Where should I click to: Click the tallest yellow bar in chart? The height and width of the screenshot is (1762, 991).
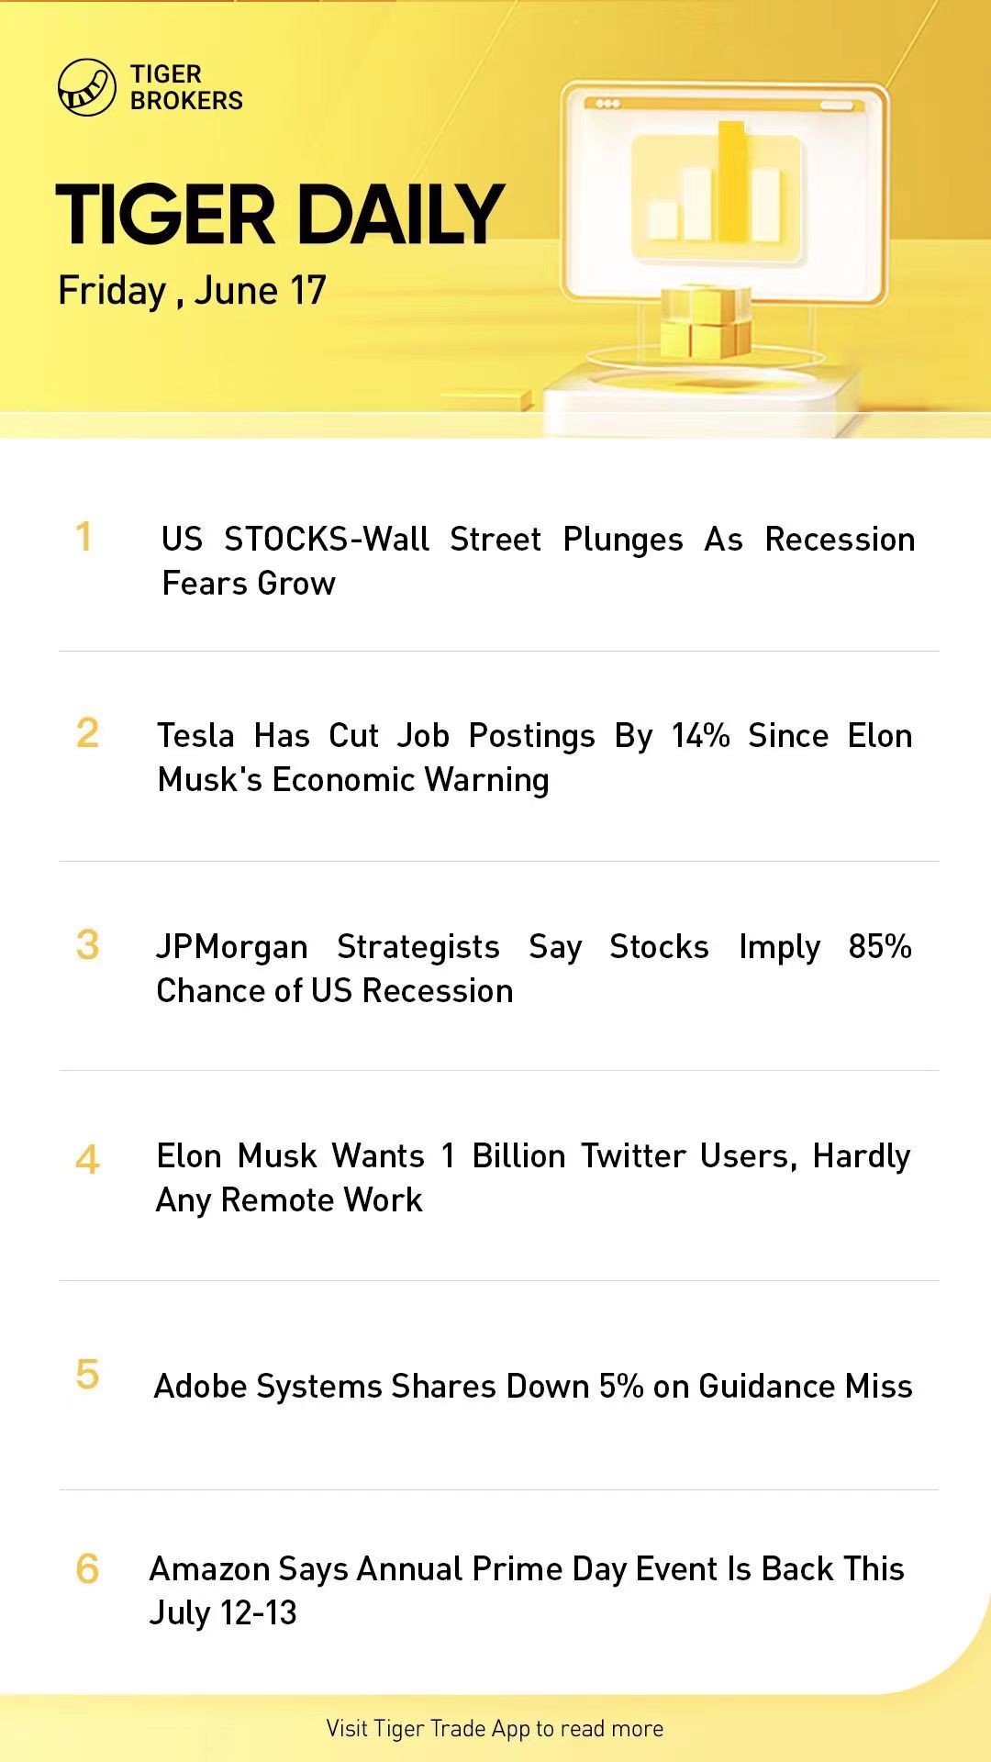coord(731,179)
